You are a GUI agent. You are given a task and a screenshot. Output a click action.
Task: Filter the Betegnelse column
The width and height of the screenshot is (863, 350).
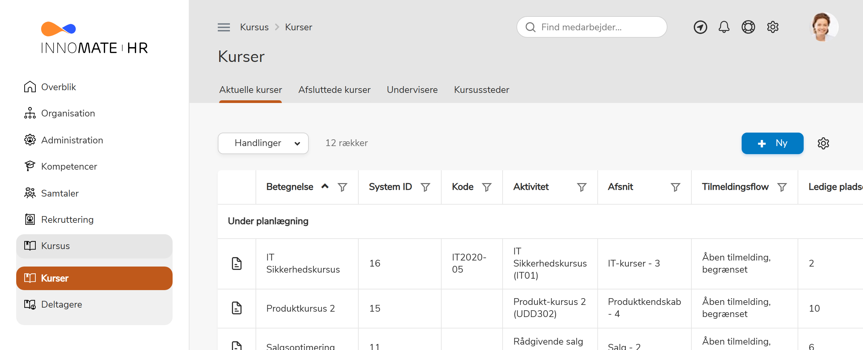343,187
